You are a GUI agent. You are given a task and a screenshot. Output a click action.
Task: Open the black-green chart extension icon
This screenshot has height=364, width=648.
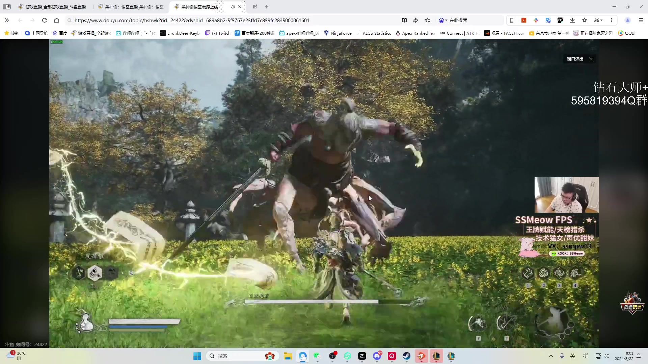560,20
